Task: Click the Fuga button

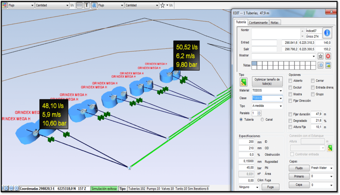Action: coord(271,187)
